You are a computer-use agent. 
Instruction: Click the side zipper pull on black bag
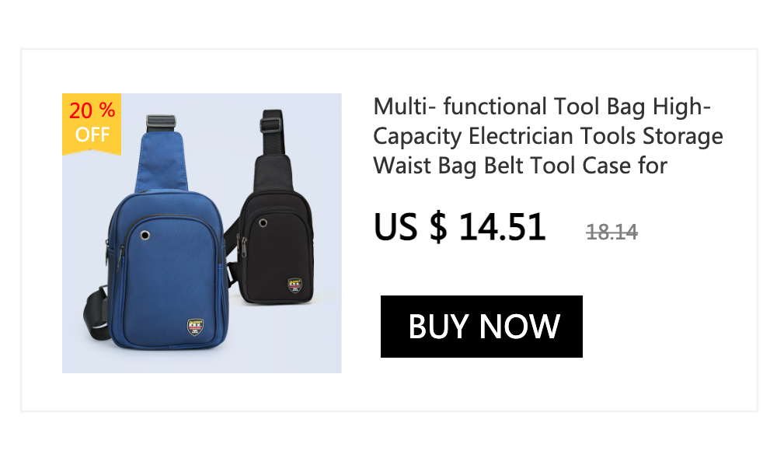(x=244, y=246)
